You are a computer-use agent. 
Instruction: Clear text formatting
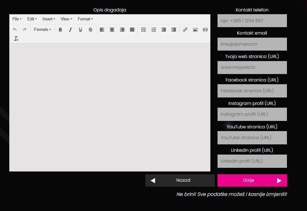click(16, 39)
